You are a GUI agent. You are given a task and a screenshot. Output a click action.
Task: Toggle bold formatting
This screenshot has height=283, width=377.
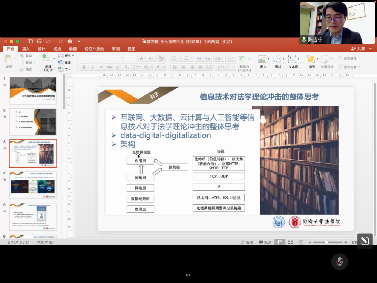tap(84, 67)
